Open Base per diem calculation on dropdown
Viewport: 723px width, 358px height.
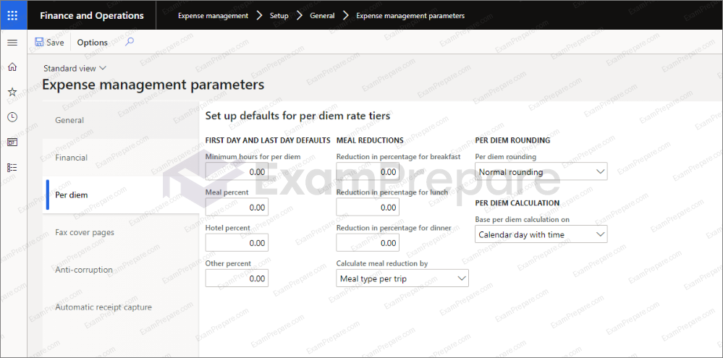point(541,234)
